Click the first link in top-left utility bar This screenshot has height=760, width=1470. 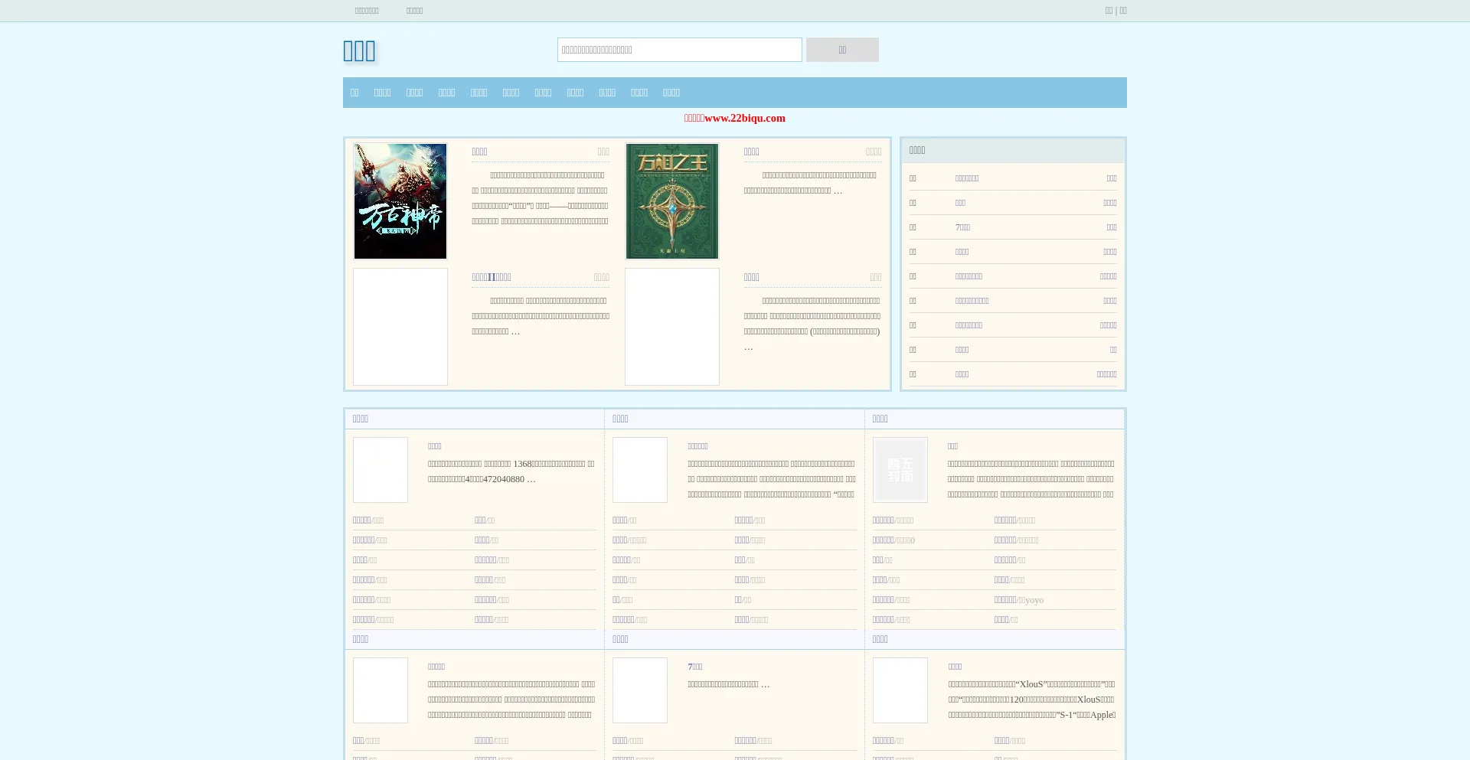tap(367, 11)
